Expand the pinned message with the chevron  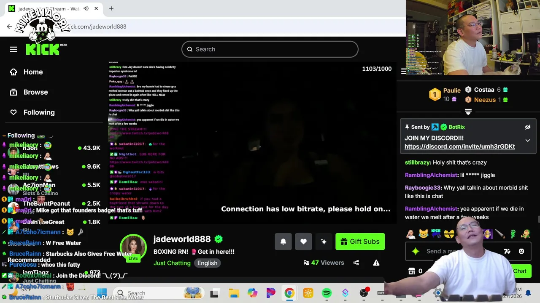coord(528,141)
